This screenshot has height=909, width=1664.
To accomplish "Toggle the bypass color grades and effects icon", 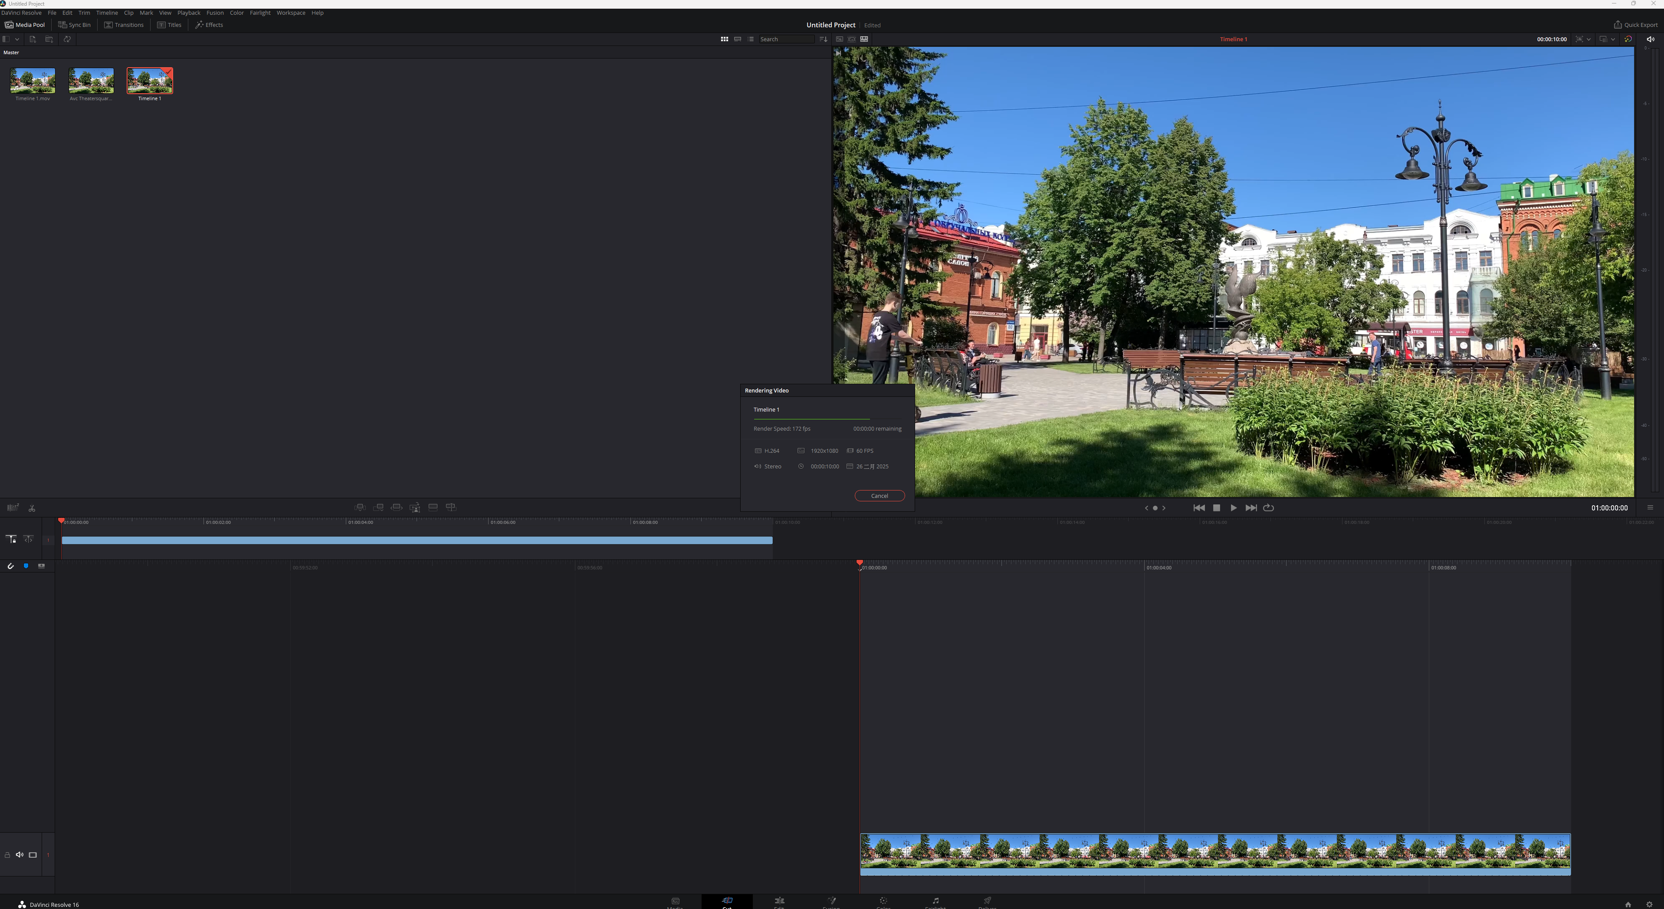I will coord(1628,39).
